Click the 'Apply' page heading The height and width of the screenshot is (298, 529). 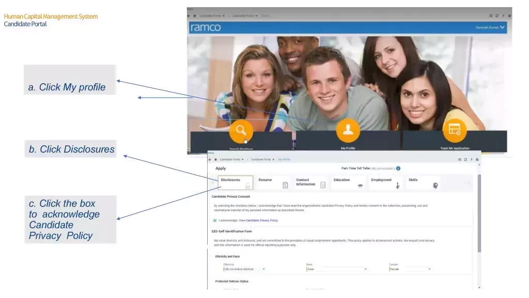221,168
